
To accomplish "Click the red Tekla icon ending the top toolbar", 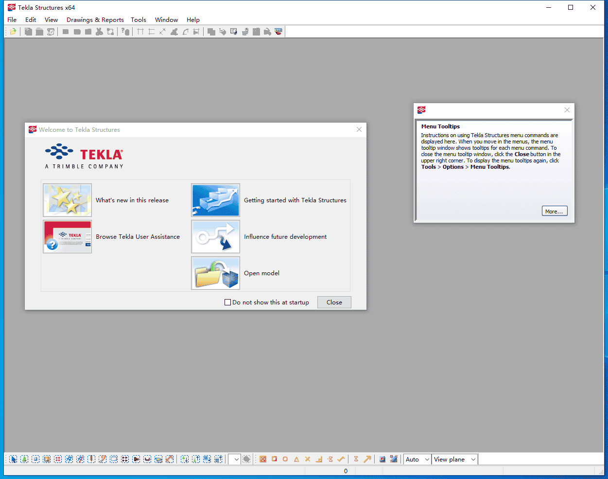I will click(278, 32).
